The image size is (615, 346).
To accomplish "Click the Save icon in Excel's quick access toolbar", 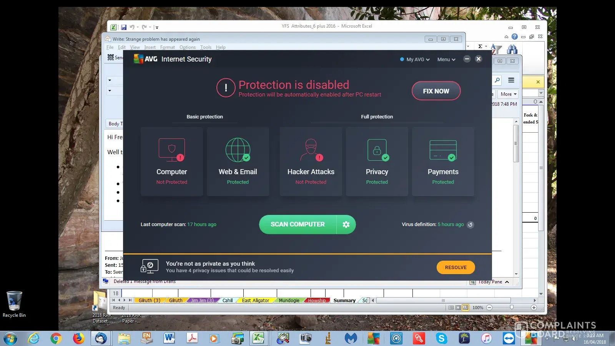I will [124, 27].
